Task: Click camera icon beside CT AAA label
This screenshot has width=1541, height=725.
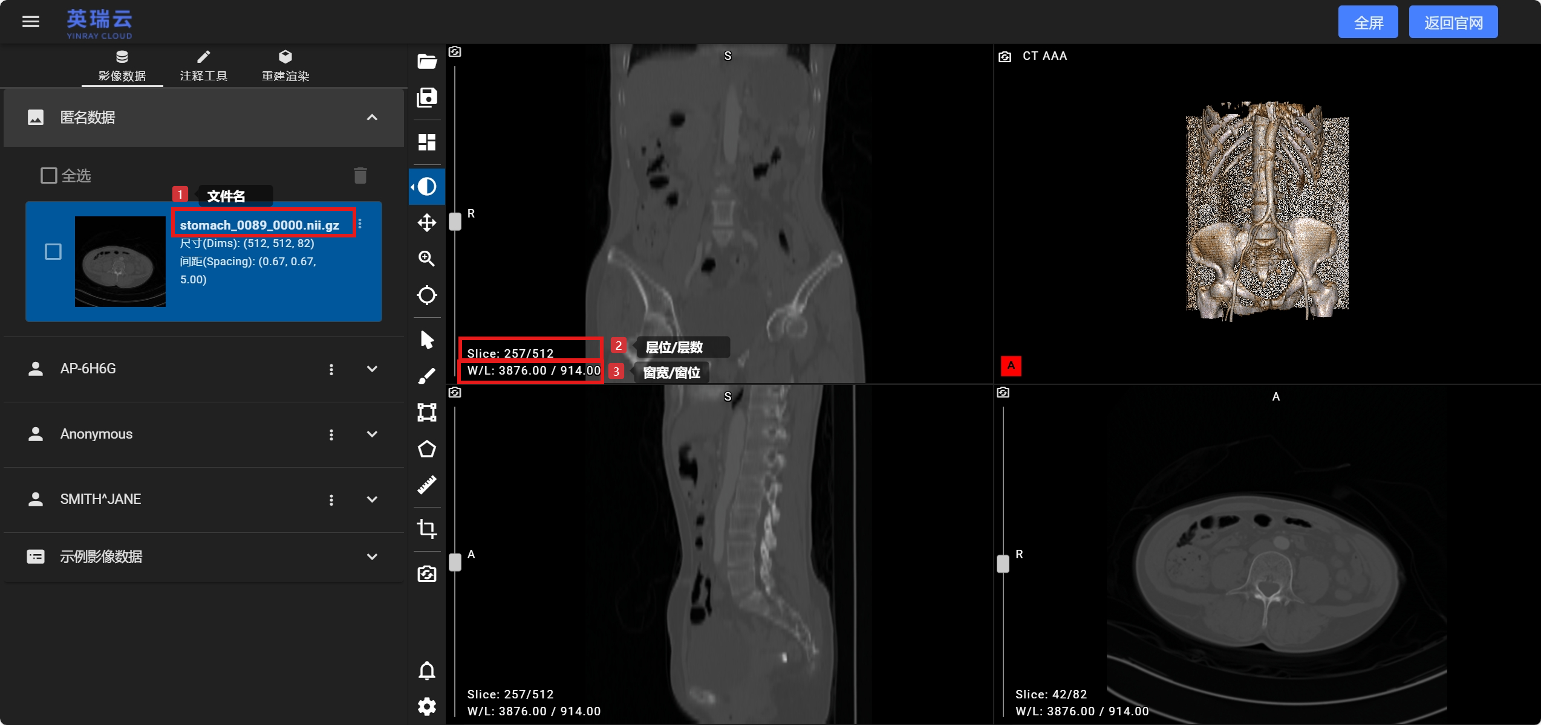Action: 1005,57
